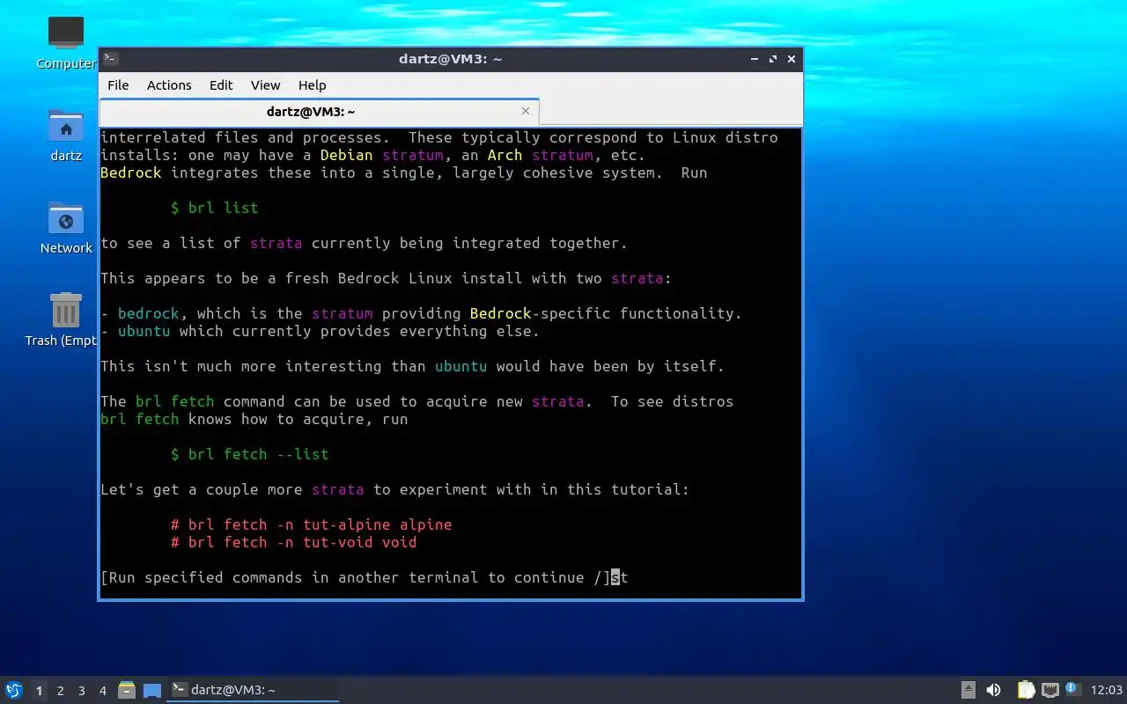Image resolution: width=1127 pixels, height=704 pixels.
Task: Click the '- ubuntu which currently provides' line
Action: 320,331
